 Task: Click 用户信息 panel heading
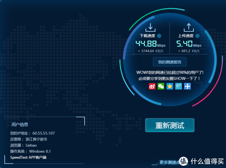click(20, 124)
